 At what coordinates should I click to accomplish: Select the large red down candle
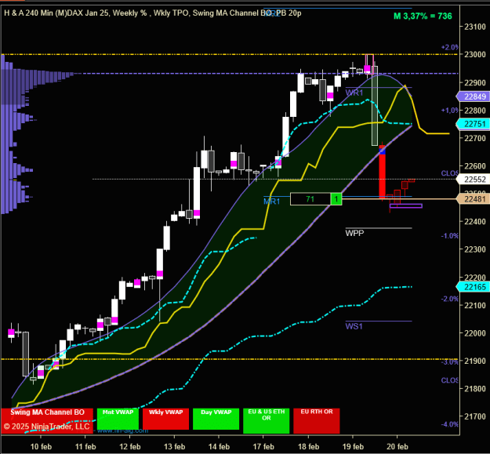point(382,172)
